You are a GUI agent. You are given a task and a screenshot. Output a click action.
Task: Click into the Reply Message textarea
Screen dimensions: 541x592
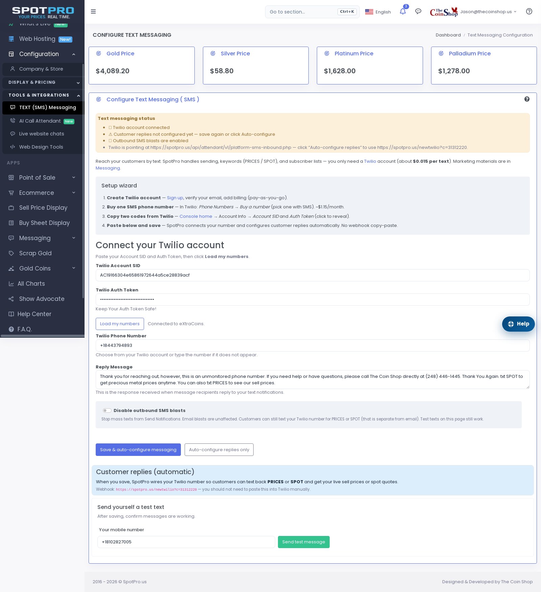click(x=312, y=380)
